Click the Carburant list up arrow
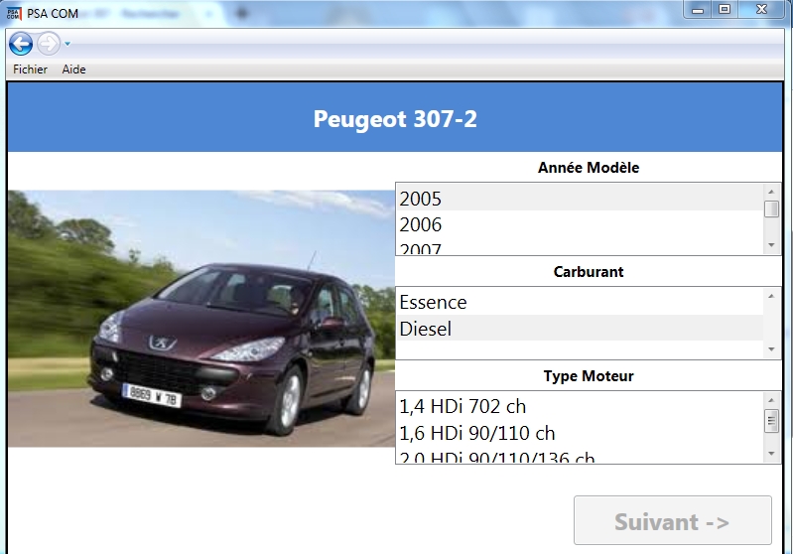Screen dimensions: 793x554 pyautogui.click(x=771, y=296)
